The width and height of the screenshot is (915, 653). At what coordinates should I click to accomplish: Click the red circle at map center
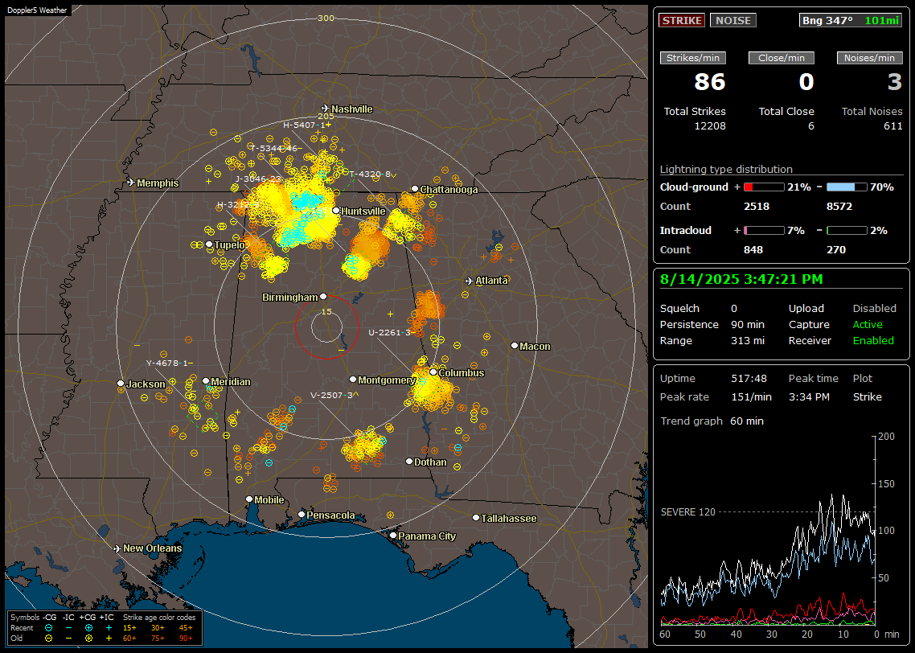tap(326, 327)
